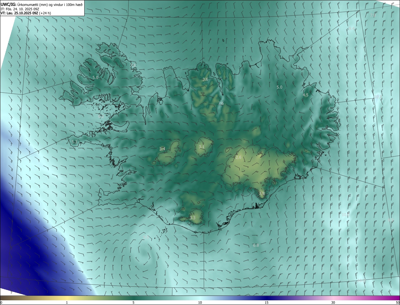The height and width of the screenshot is (305, 400).
Task: Select the valid time line 'VT: Lau. 25.10.2025 09Z (+24 h)'
Action: (26, 13)
